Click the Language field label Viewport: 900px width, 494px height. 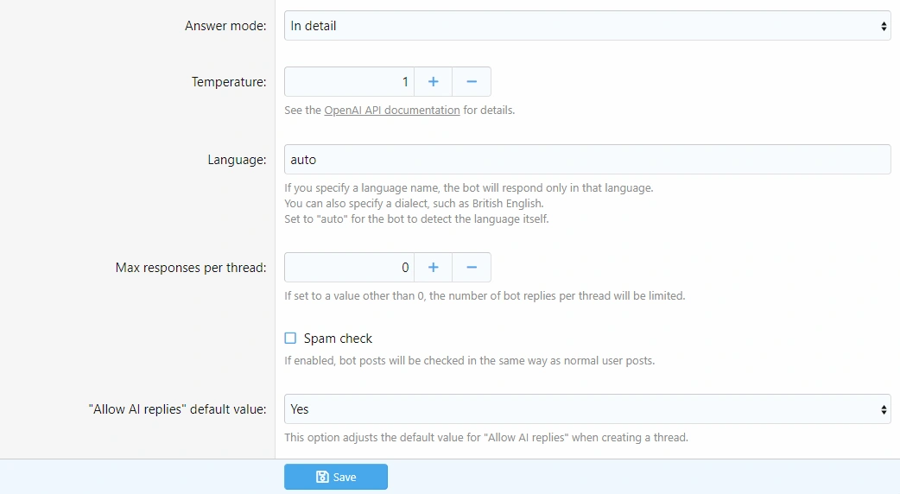(237, 160)
